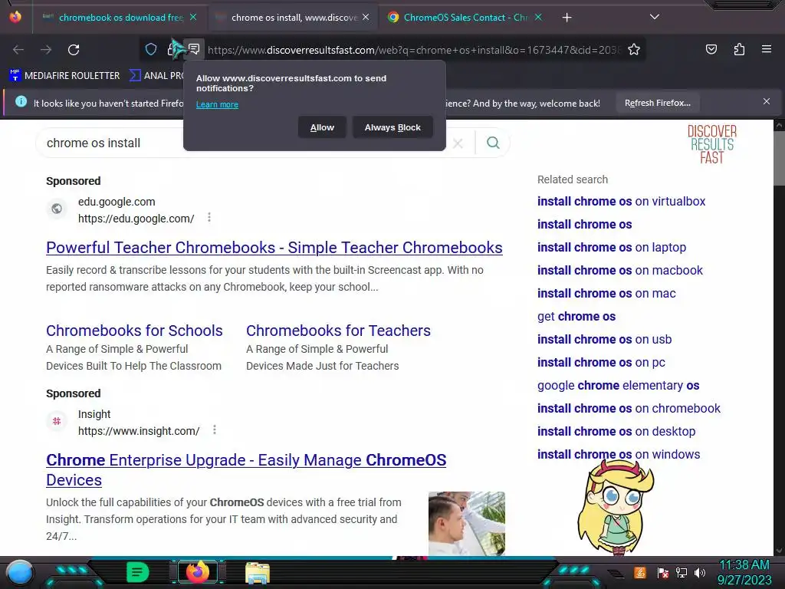Select install chrome os on usb
Viewport: 785px width, 589px height.
click(x=604, y=340)
